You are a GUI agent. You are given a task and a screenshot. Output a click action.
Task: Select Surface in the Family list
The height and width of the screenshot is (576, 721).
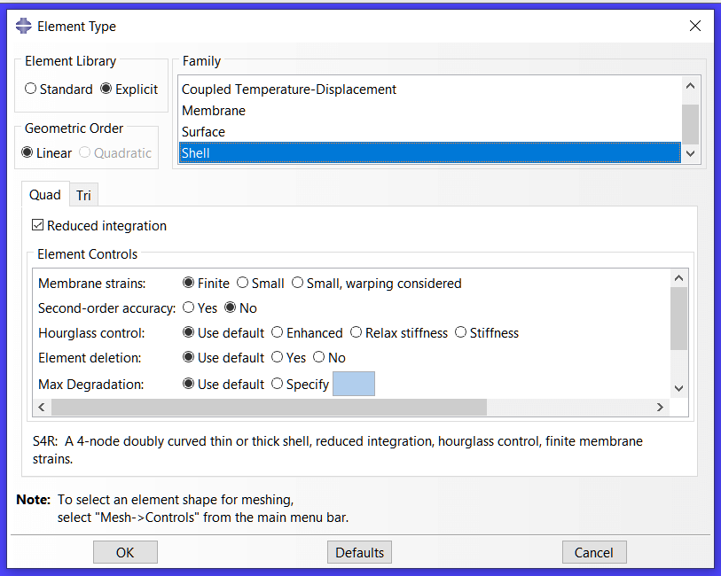204,131
